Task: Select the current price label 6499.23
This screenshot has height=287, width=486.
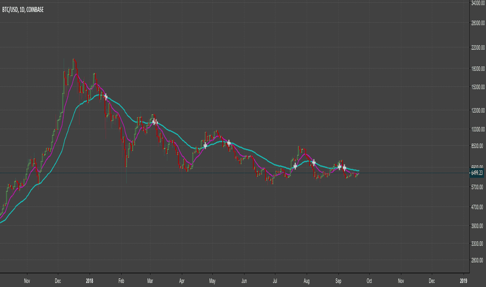Action: [x=477, y=173]
